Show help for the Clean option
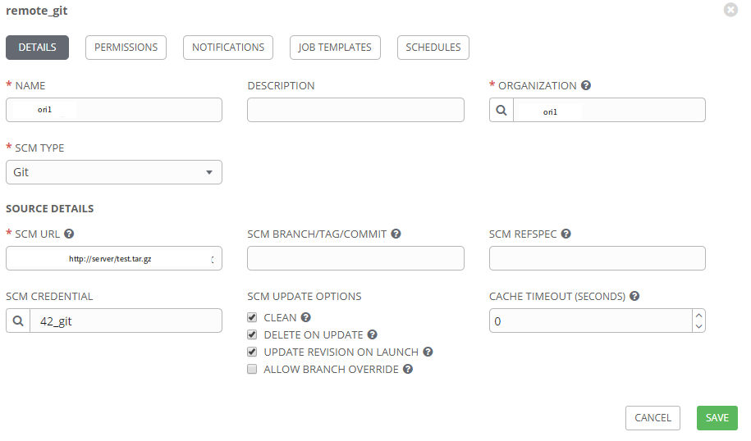Screen dimensions: 751x441 [x=306, y=317]
